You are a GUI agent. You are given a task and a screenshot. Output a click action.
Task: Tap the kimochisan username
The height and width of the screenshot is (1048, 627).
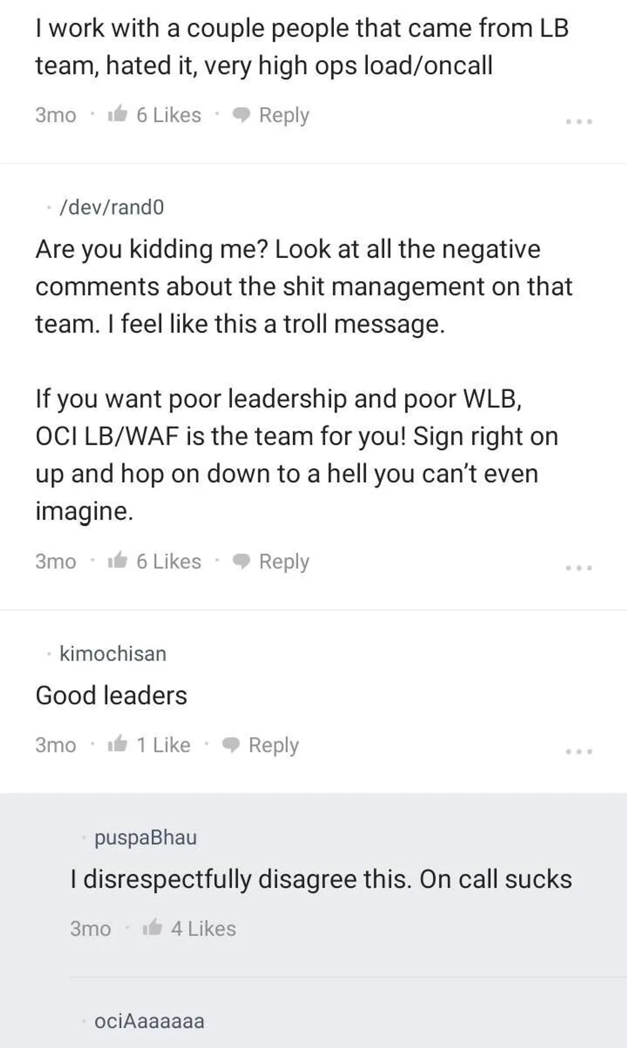point(113,654)
